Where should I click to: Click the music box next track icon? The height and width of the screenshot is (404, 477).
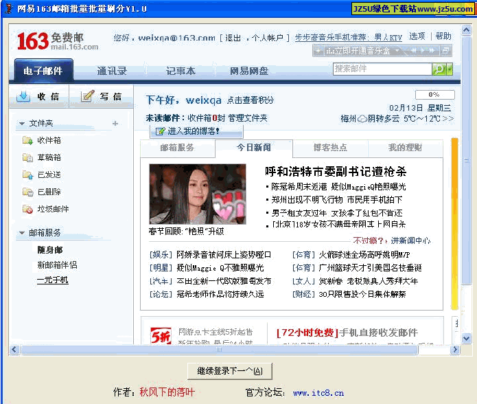point(432,51)
